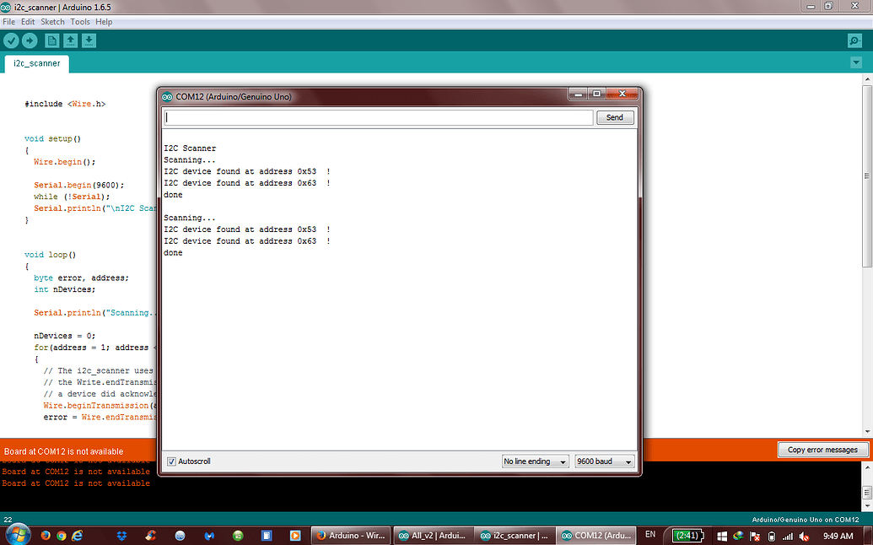Click the Arduino taskbar icon
This screenshot has height=545, width=873.
pos(350,534)
